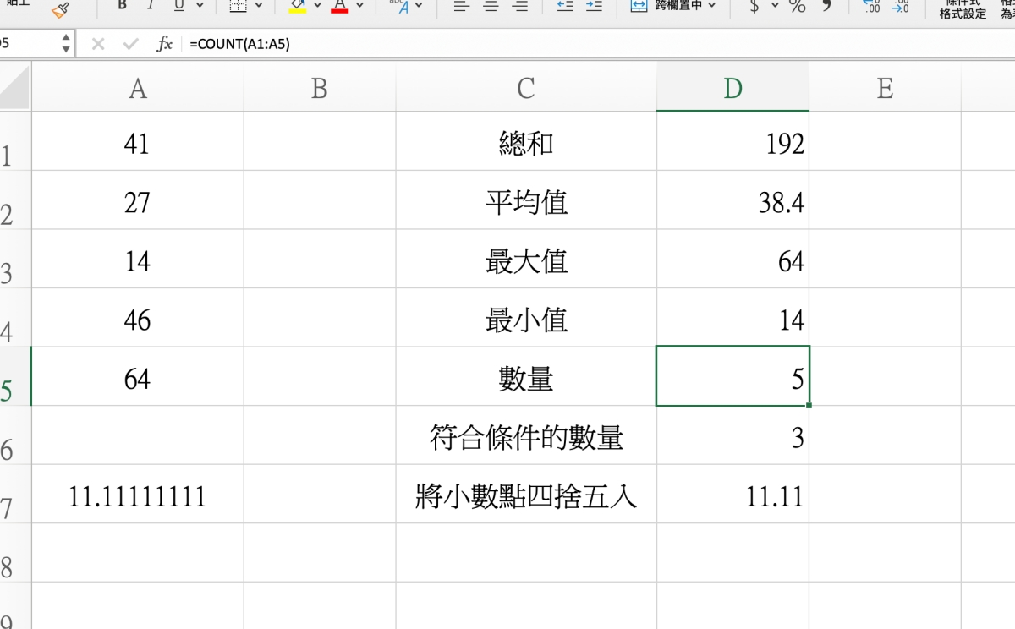This screenshot has height=629, width=1015.
Task: Open Insert Function with fx icon
Action: pyautogui.click(x=164, y=44)
